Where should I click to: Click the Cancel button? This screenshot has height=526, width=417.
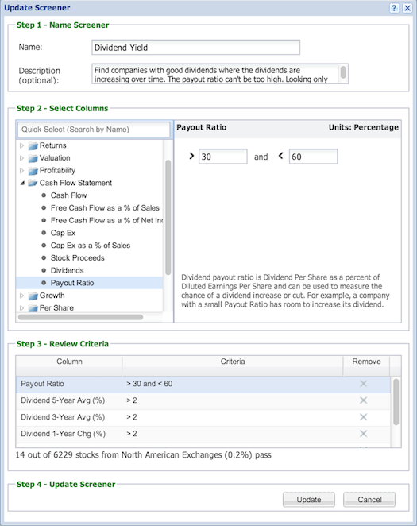(369, 500)
